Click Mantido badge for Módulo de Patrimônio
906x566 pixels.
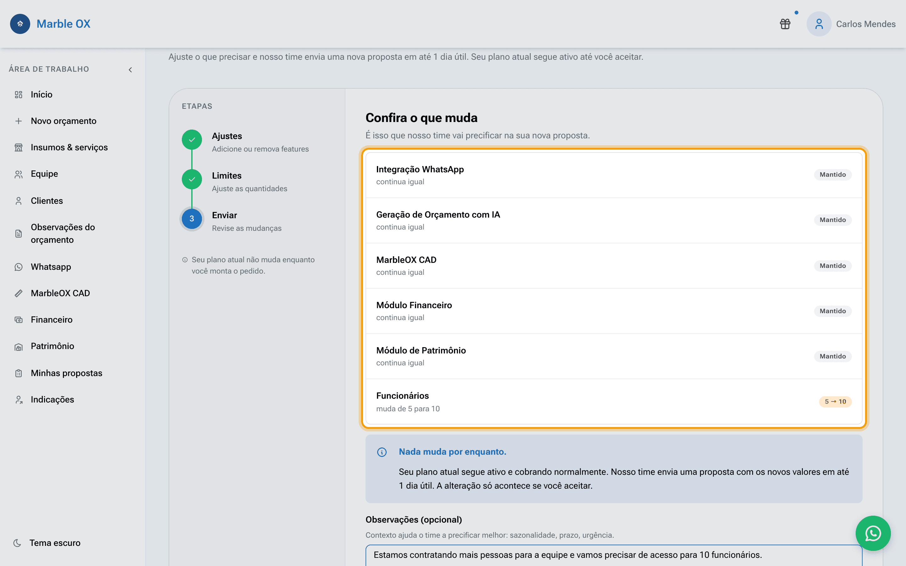coord(832,356)
